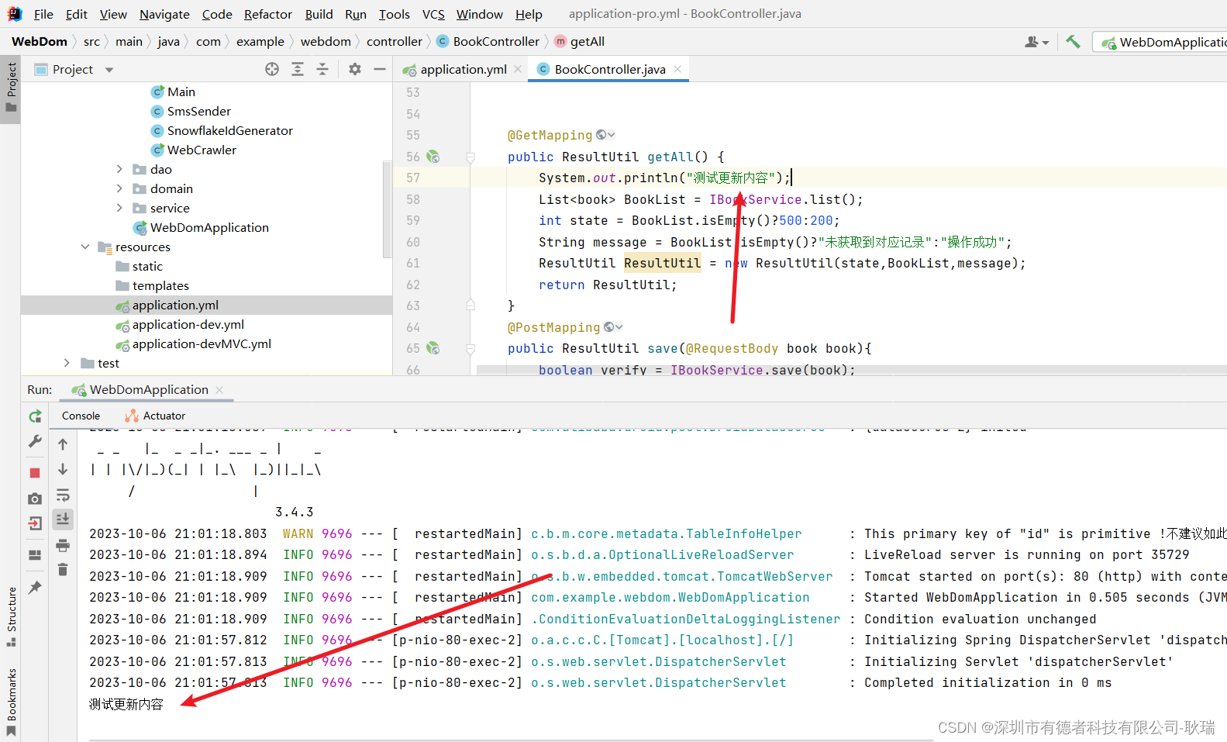Open the File menu
Screen dimensions: 1227x742
coord(43,14)
